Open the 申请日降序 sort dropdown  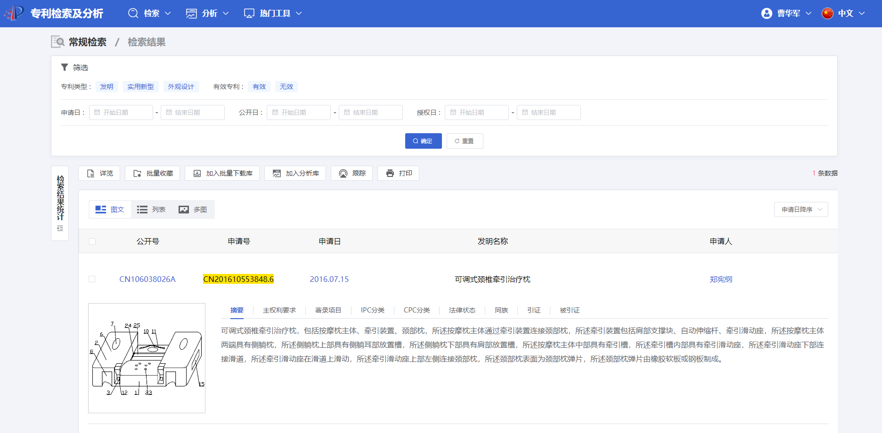801,209
